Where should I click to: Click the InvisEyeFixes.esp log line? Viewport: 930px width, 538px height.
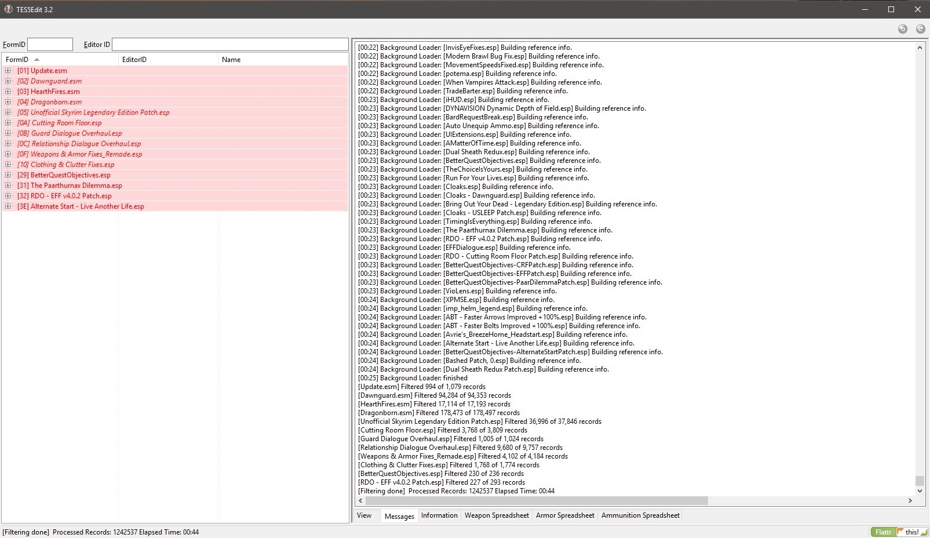pos(465,48)
